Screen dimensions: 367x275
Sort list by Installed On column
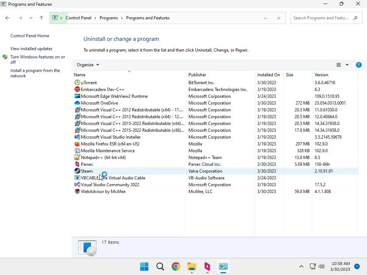pyautogui.click(x=269, y=74)
